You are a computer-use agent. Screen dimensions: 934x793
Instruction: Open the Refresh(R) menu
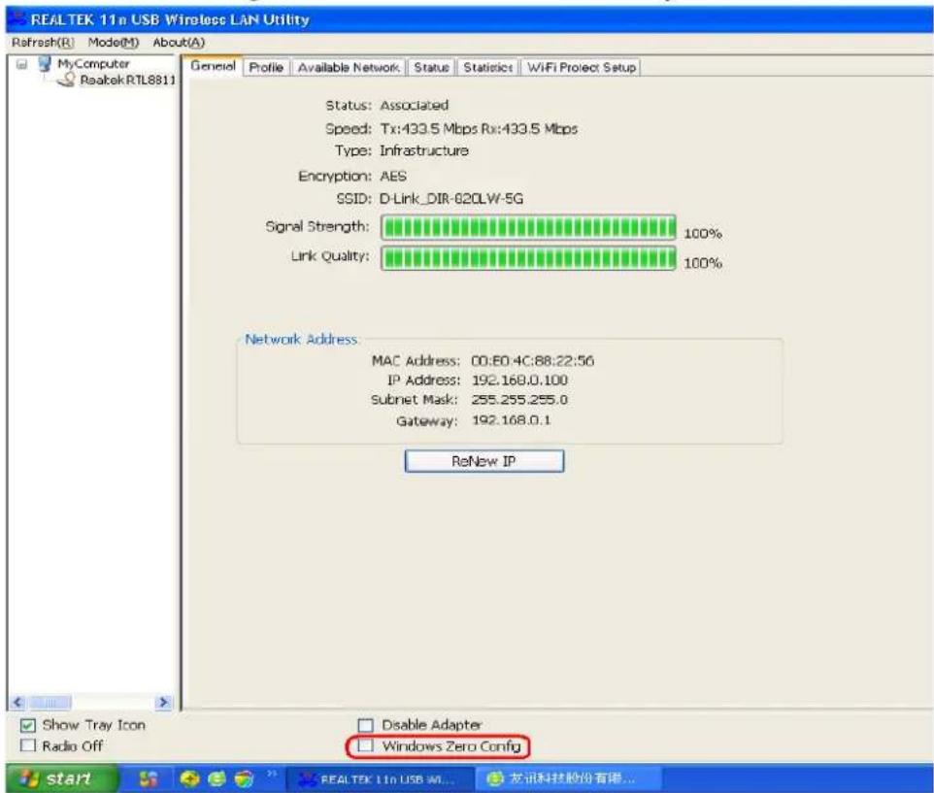pos(43,43)
